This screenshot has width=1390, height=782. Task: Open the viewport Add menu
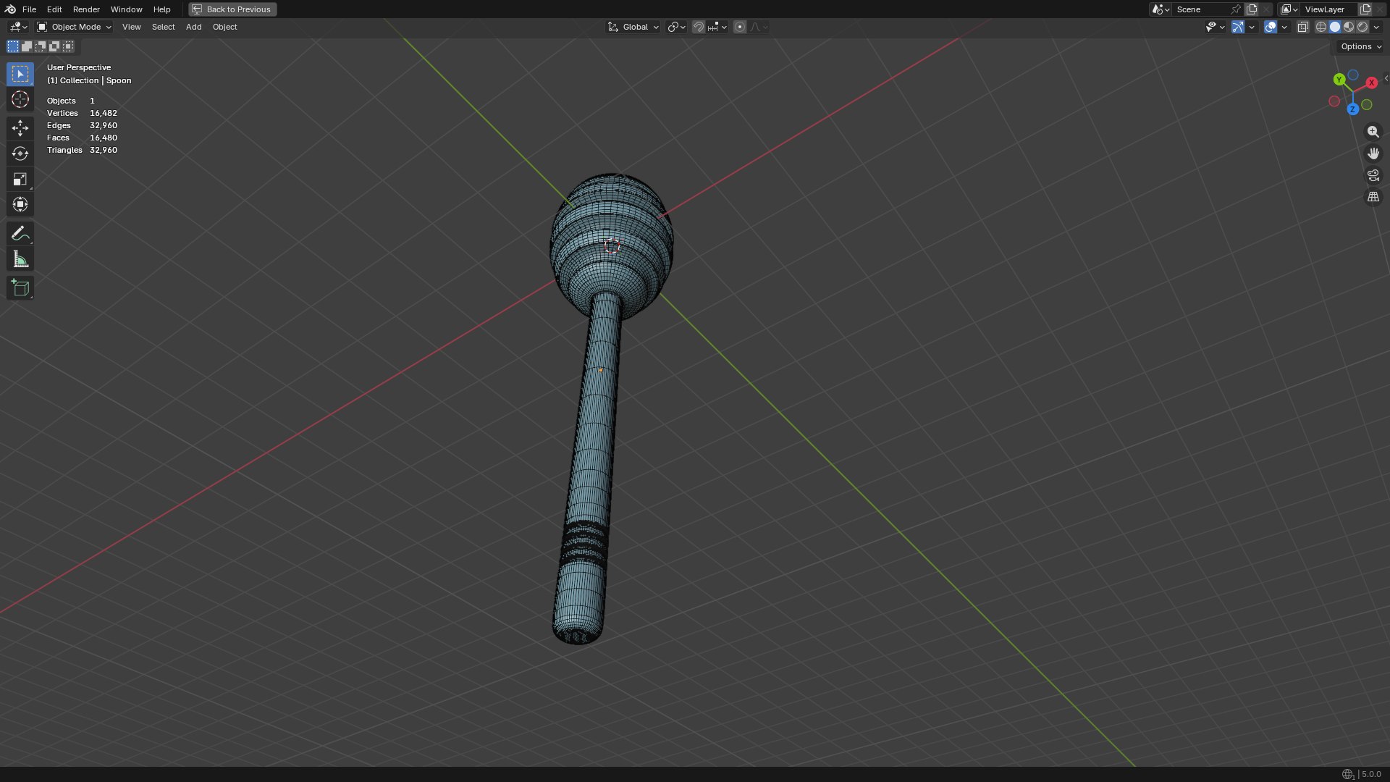(x=193, y=27)
